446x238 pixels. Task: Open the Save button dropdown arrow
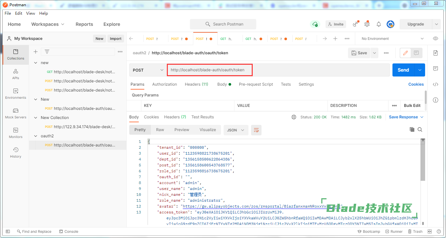point(374,53)
